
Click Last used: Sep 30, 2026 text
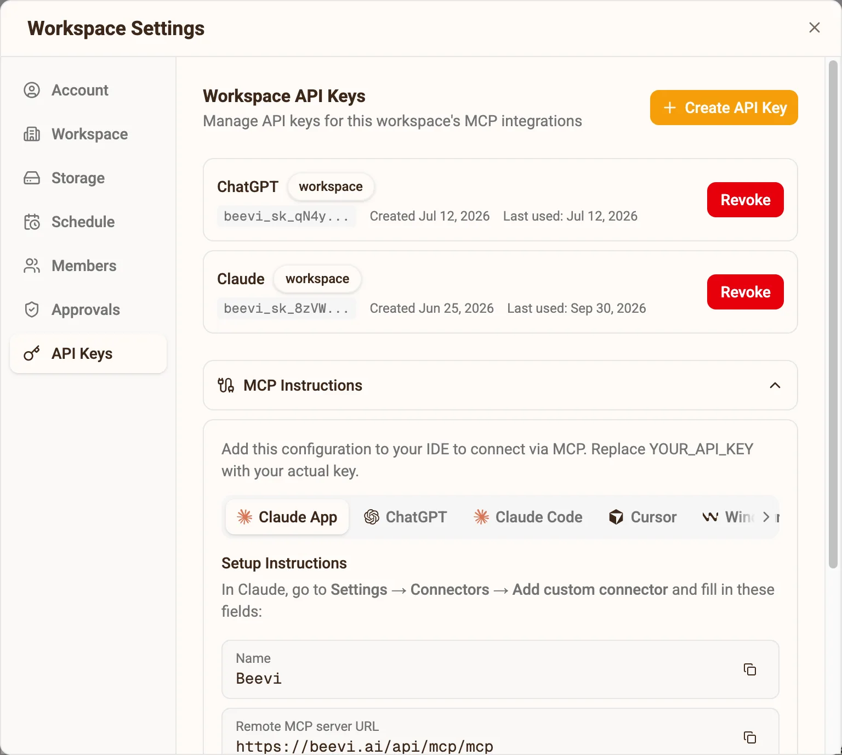click(x=577, y=308)
